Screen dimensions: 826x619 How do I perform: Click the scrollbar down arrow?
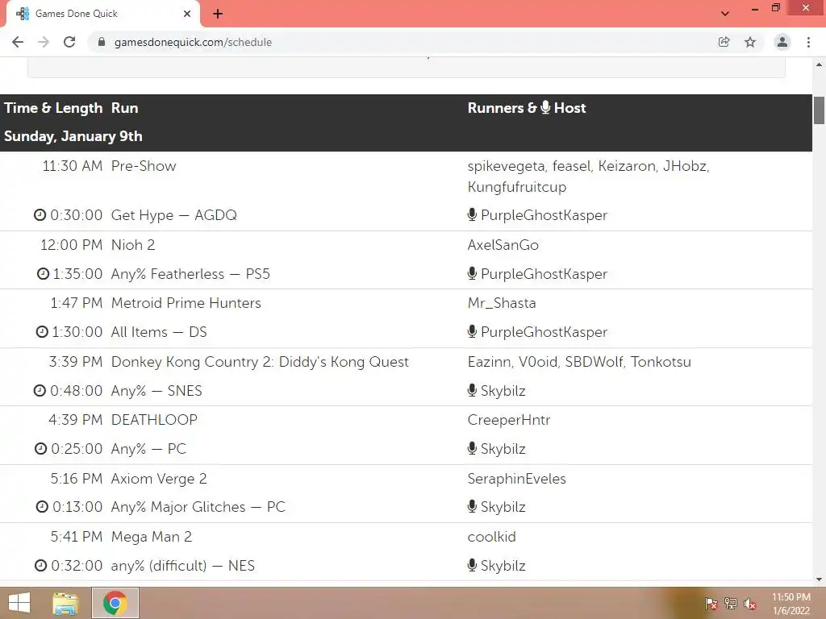pyautogui.click(x=819, y=580)
